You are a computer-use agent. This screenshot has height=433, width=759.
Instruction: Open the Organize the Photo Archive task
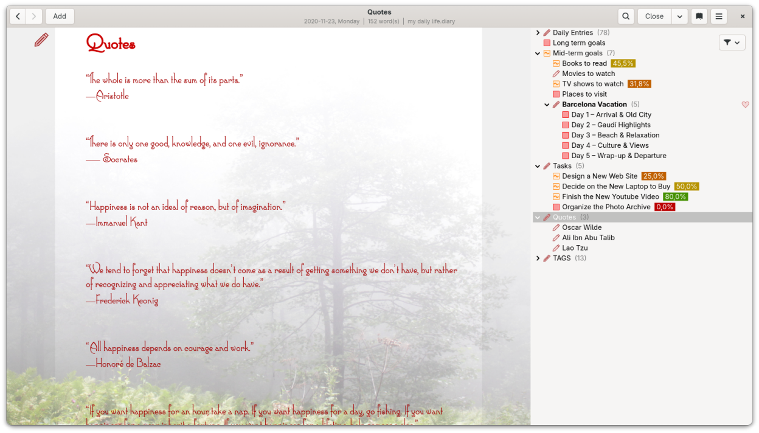click(606, 207)
